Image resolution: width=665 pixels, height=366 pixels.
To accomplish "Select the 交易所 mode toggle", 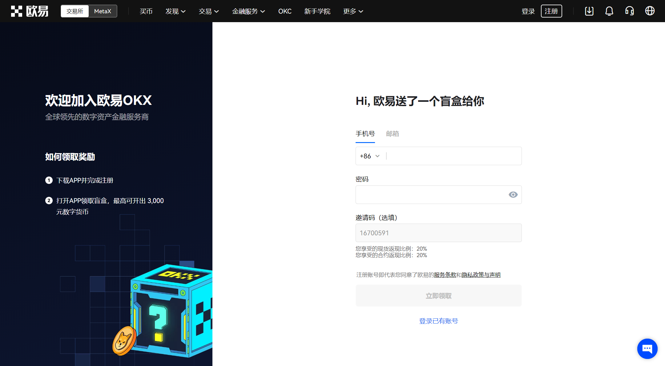I will click(75, 11).
